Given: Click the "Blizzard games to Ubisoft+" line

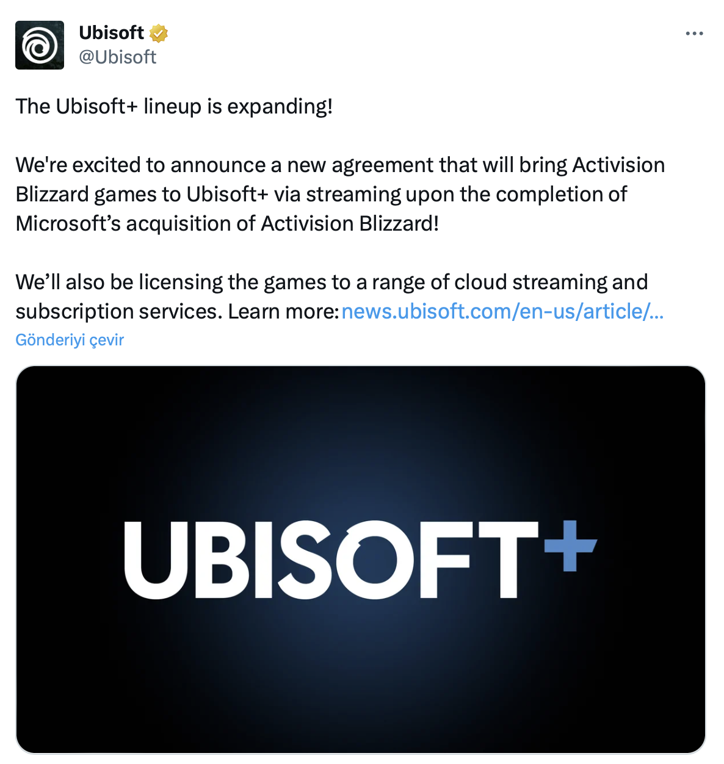Looking at the screenshot, I should coord(321,195).
